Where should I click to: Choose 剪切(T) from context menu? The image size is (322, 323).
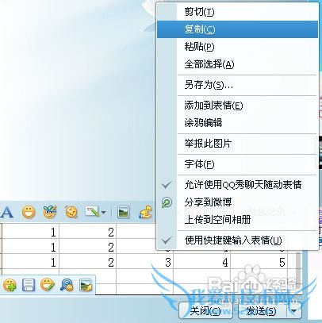click(237, 12)
